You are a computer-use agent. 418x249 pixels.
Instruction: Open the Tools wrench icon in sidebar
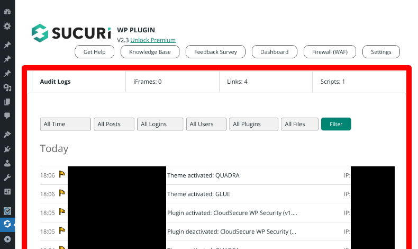(7, 177)
